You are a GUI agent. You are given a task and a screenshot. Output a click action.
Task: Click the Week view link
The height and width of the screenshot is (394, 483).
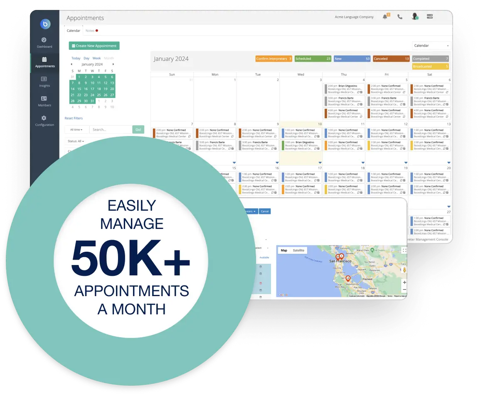tap(97, 58)
